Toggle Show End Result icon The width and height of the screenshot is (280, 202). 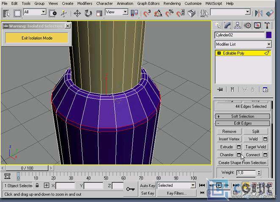232,90
